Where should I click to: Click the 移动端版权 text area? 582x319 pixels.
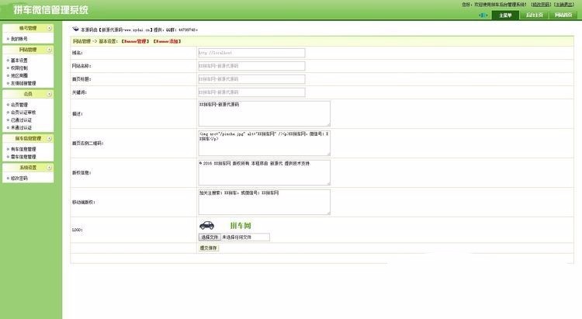tap(264, 202)
